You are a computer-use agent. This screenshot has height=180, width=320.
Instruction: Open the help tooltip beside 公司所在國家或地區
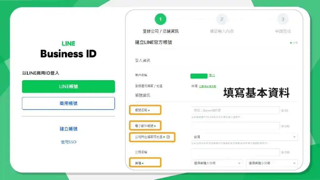pos(168,137)
